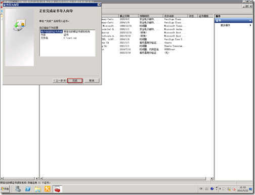This screenshot has width=255, height=195.
Task: Open Server Manager from the taskbar
Action: tap(18, 189)
